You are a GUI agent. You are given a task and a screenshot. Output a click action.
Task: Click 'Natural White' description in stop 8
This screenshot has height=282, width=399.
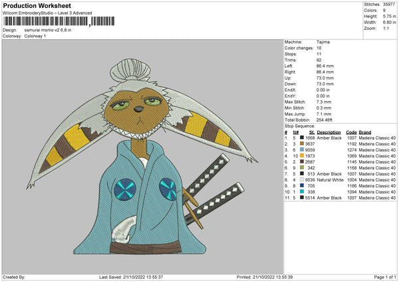pos(331,180)
